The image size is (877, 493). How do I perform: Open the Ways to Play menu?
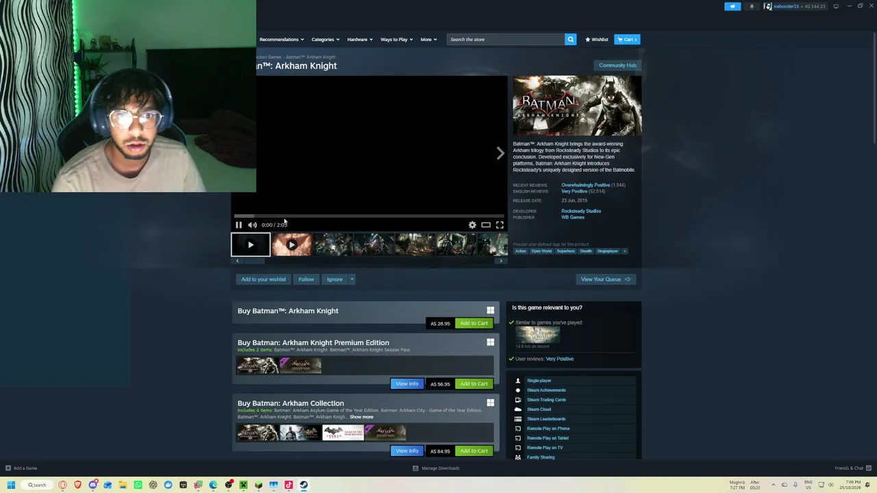pos(397,39)
